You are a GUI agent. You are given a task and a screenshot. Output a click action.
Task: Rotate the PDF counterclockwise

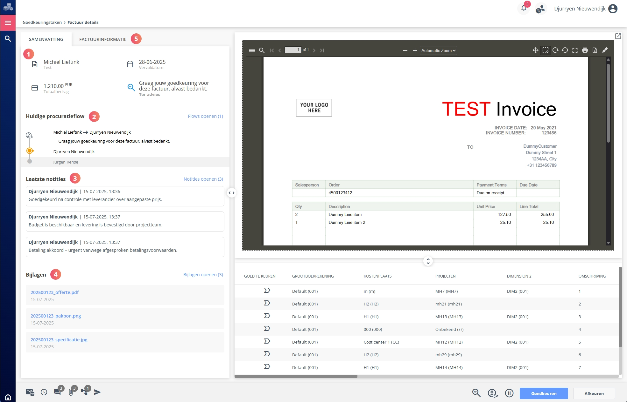565,50
